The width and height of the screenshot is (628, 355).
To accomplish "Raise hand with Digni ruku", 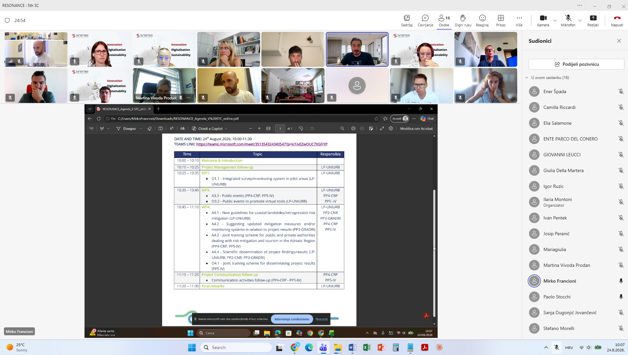I will 463,20.
